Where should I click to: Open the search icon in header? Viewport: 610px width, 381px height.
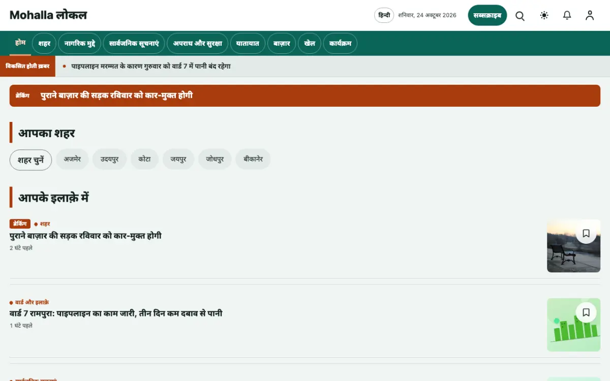point(520,15)
